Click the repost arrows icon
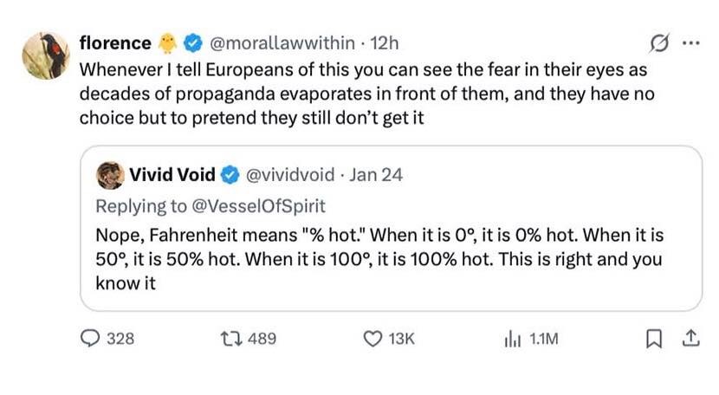 coord(230,339)
